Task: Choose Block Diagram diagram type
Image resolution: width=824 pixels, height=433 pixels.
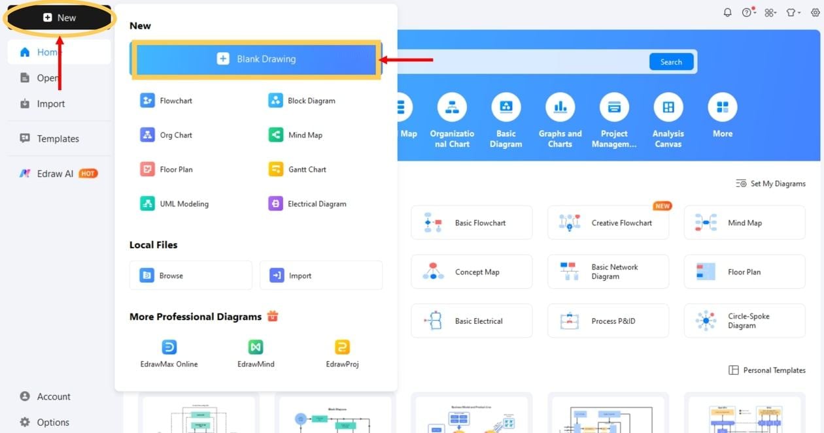Action: pos(312,101)
